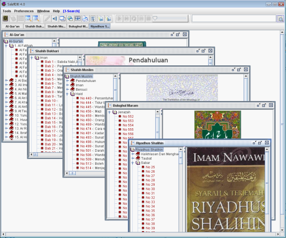Expand the 2. Al Baq... surah node in Al-Qur'an tree
This screenshot has height=238, width=286.
pos(6,80)
